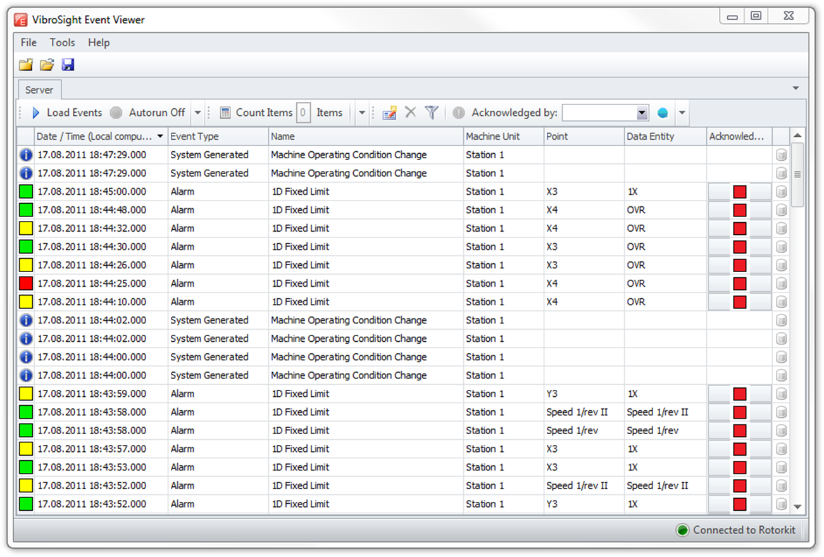This screenshot has height=557, width=824.
Task: Toggle acknowledge box for 18:43:59 Y3 alarm
Action: 739,394
